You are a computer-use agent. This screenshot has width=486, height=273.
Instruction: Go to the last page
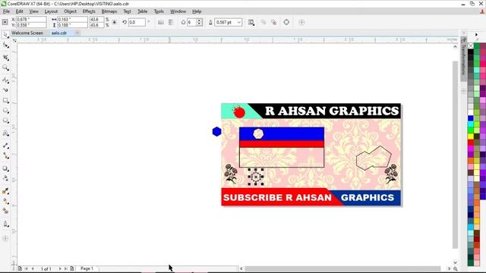[x=66, y=268]
